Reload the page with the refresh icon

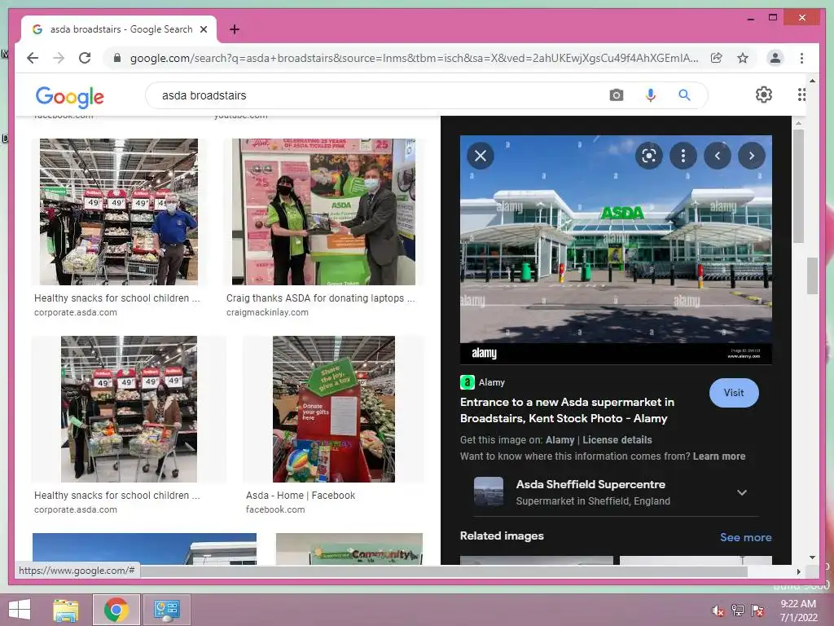click(x=85, y=58)
